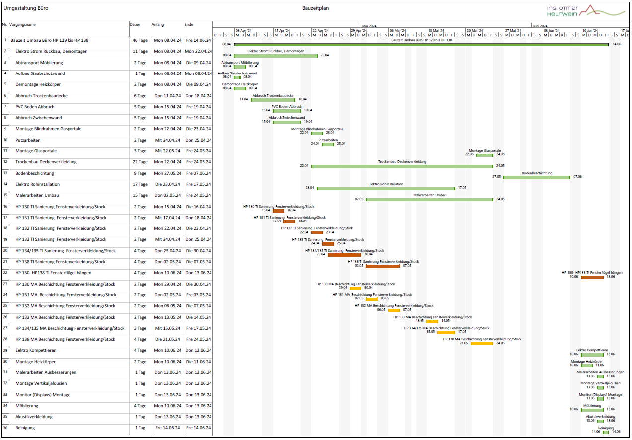The image size is (632, 440).
Task: Click 'Akustikverkleidung' in the task name column
Action: (34, 417)
